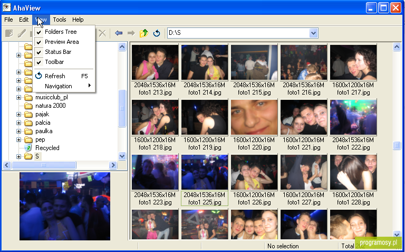Click thumbnail pane scroll up arrow

coord(397,47)
